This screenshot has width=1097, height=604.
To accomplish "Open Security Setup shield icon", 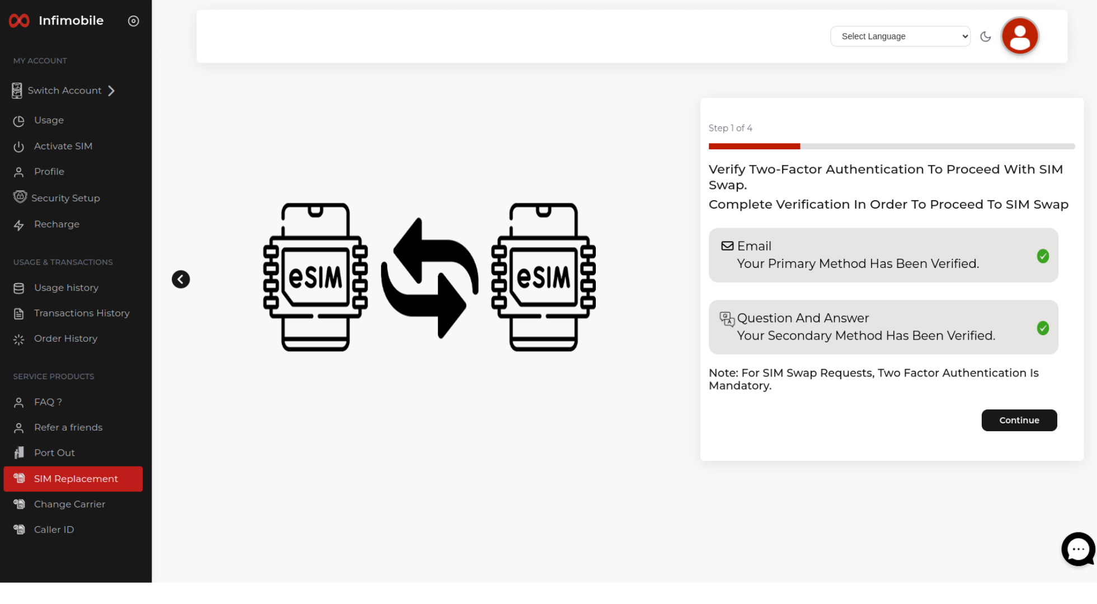I will [20, 197].
